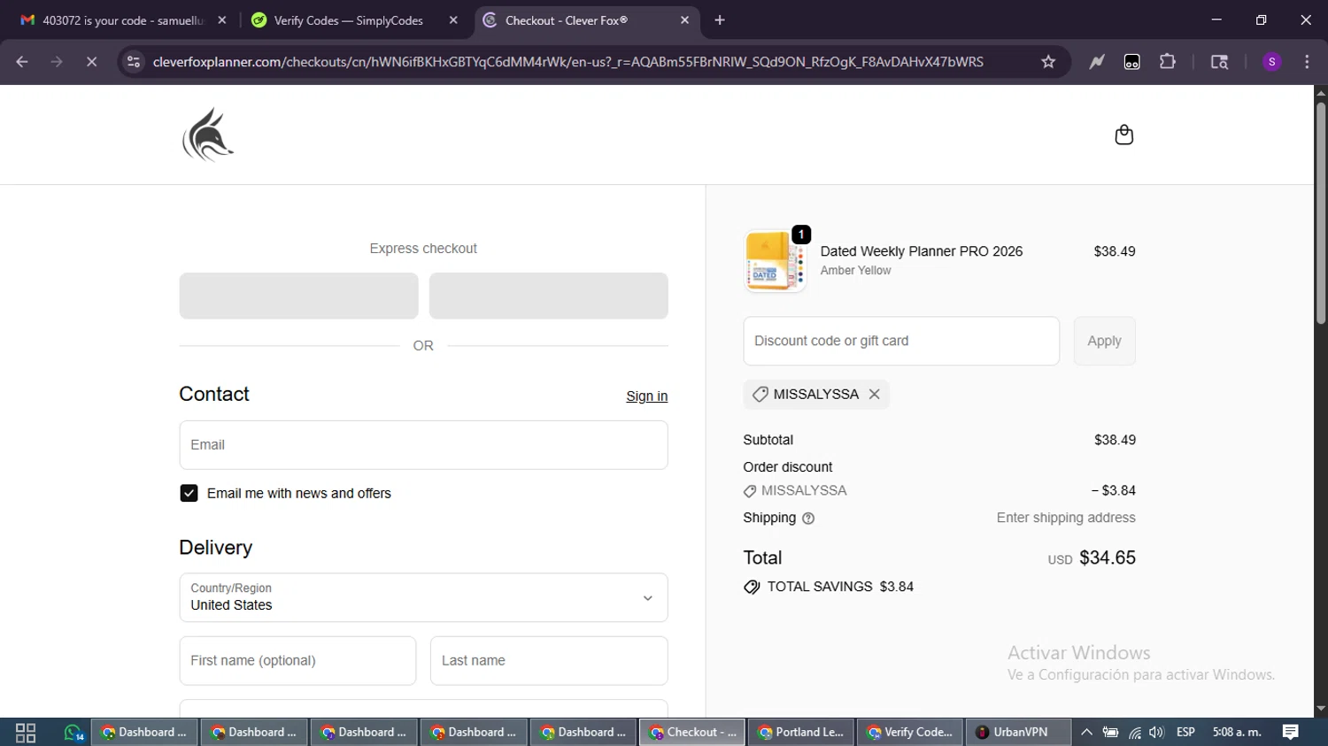Open the notifications action center icon
Screen dimensions: 1328x746
(1291, 733)
